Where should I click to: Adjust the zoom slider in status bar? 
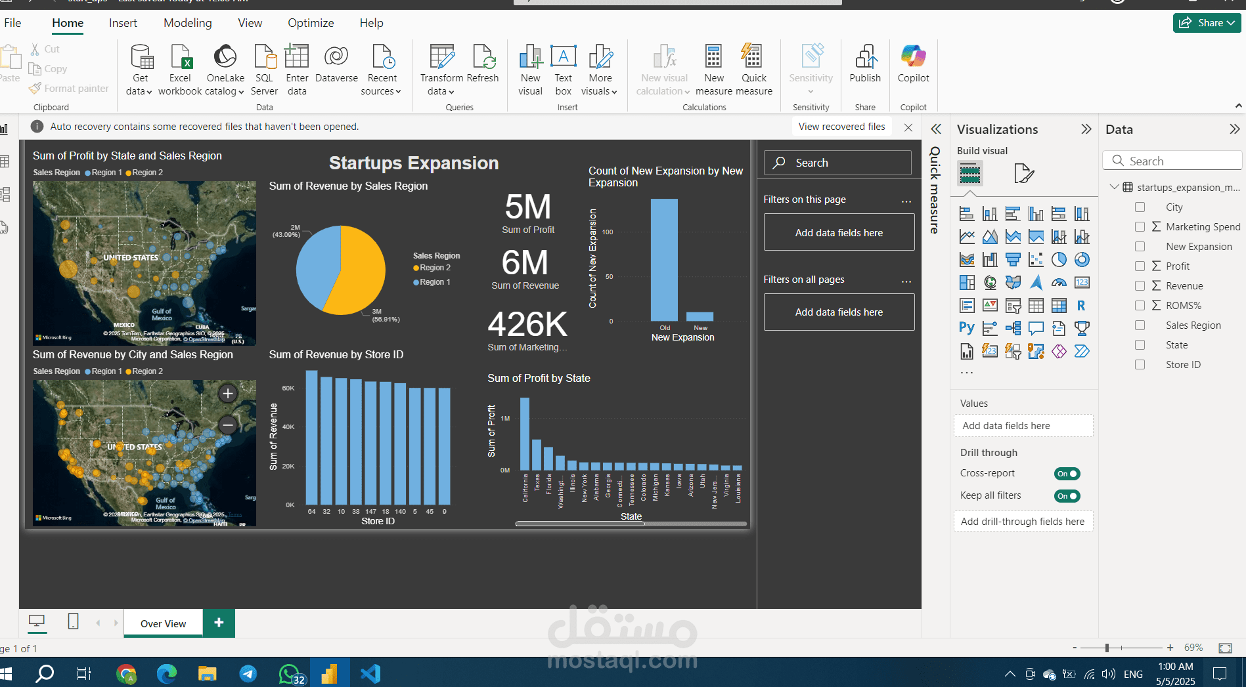1107,648
